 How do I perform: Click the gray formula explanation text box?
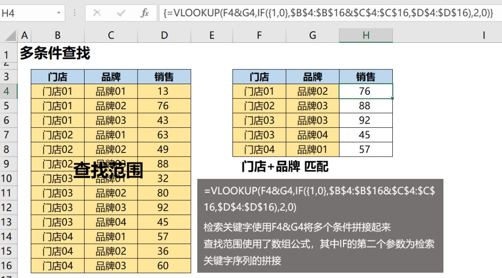tap(320, 226)
